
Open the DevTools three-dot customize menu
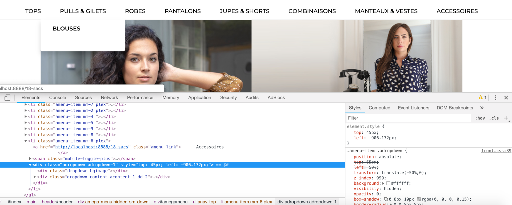pyautogui.click(x=495, y=98)
